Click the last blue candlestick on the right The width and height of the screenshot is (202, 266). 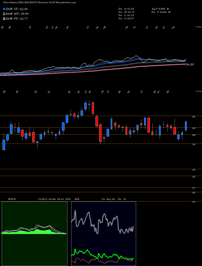point(186,126)
